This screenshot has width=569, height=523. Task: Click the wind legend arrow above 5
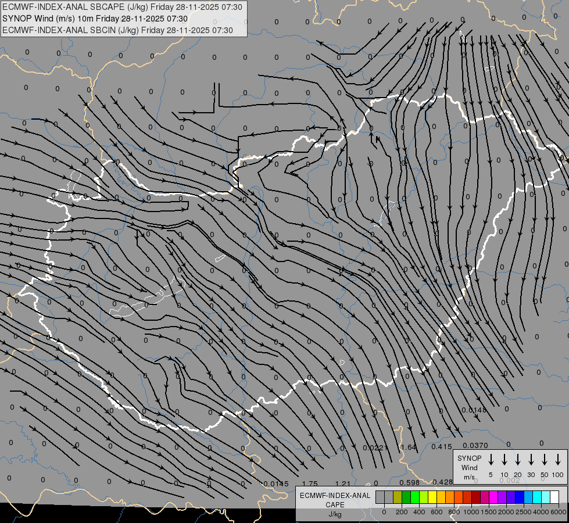pyautogui.click(x=491, y=460)
